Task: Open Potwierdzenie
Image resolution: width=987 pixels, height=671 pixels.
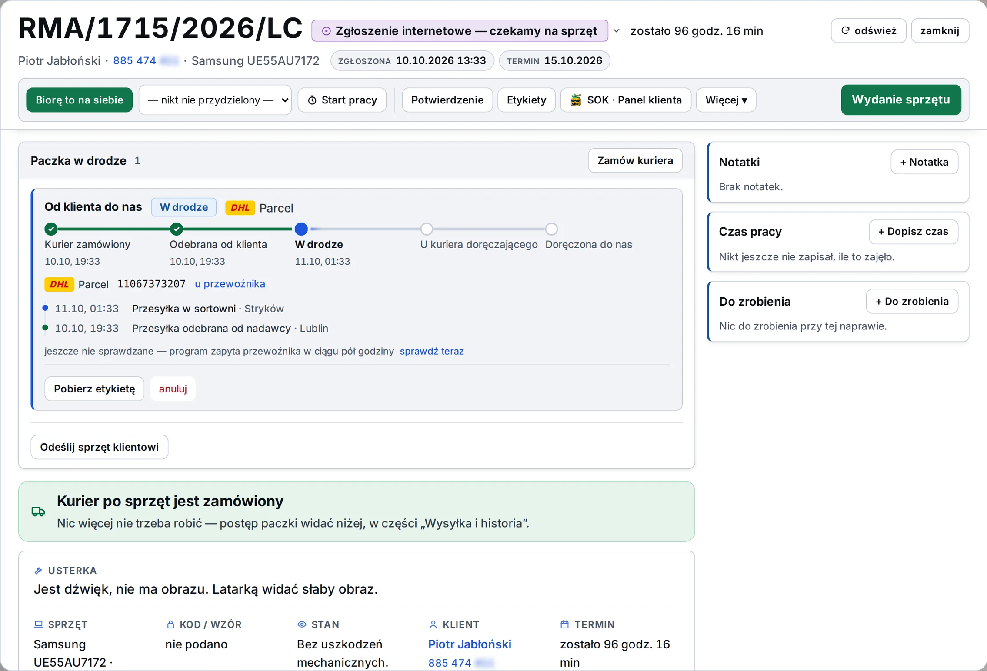Action: tap(447, 100)
